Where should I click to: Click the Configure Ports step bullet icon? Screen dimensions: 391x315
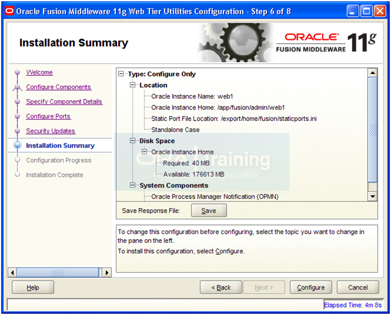[17, 116]
